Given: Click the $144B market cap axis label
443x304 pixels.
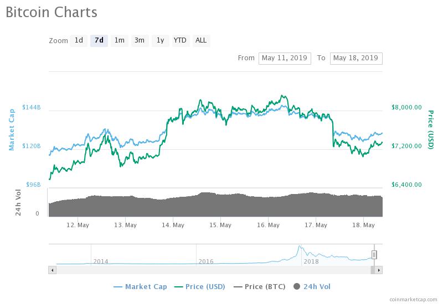Looking at the screenshot, I should (32, 107).
